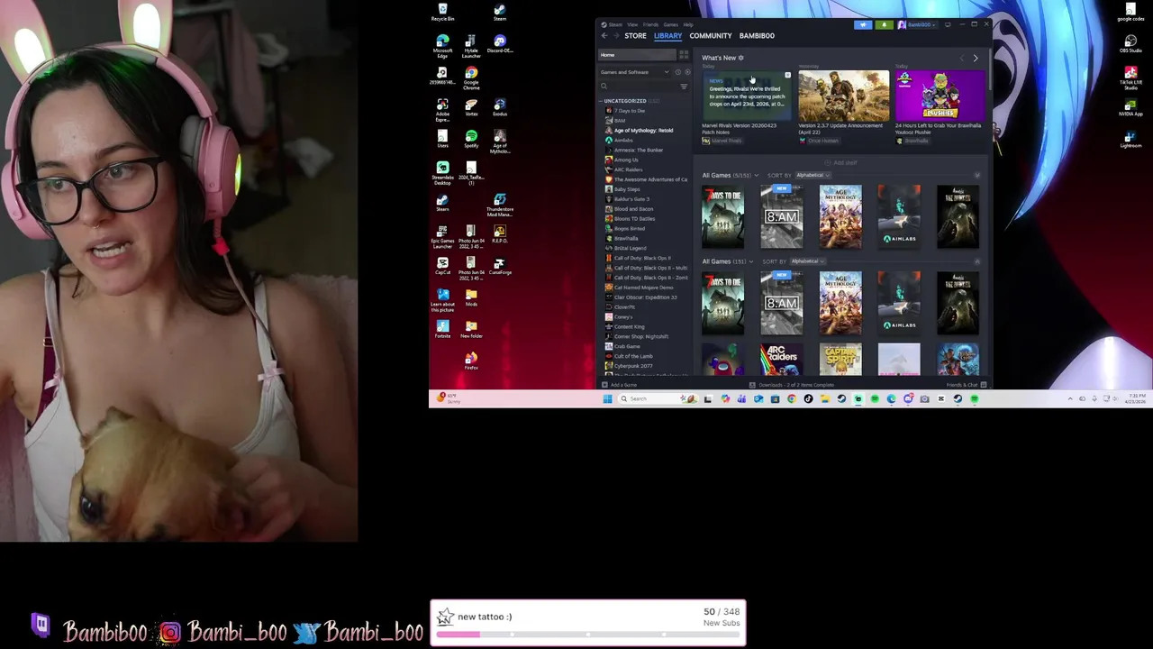This screenshot has height=649, width=1153.
Task: Open Bambib00 account dropdown in Steam
Action: (x=918, y=24)
